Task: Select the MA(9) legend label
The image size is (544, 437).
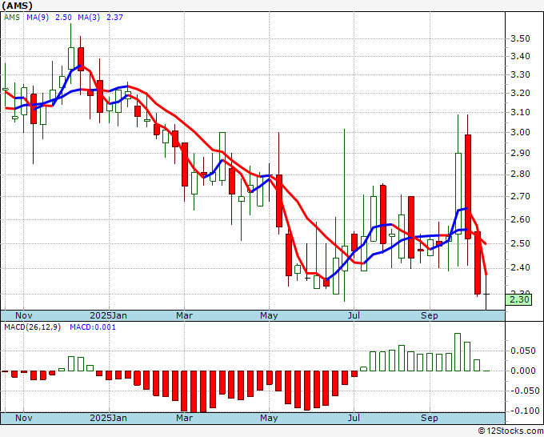Action: click(38, 18)
